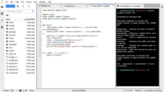Select the project.lock file
164x92 pixels.
pos(20,63)
